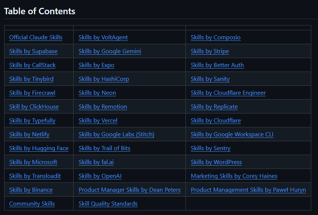
Task: Click the Skills by Stripe link
Action: coord(209,51)
